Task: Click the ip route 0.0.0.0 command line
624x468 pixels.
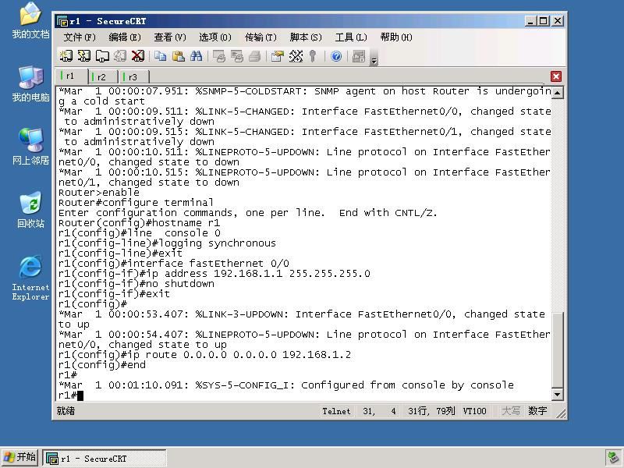Action: (205, 355)
